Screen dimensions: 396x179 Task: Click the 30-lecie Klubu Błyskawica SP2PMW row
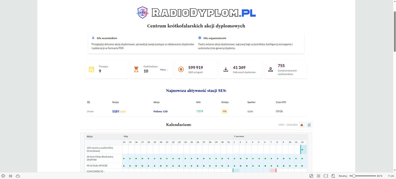click(x=196, y=158)
